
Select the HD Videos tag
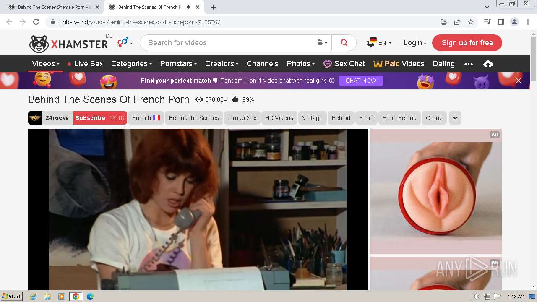point(279,118)
